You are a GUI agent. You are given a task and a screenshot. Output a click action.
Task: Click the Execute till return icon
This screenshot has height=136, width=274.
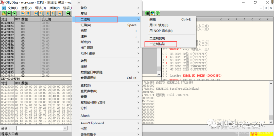(x=60, y=13)
